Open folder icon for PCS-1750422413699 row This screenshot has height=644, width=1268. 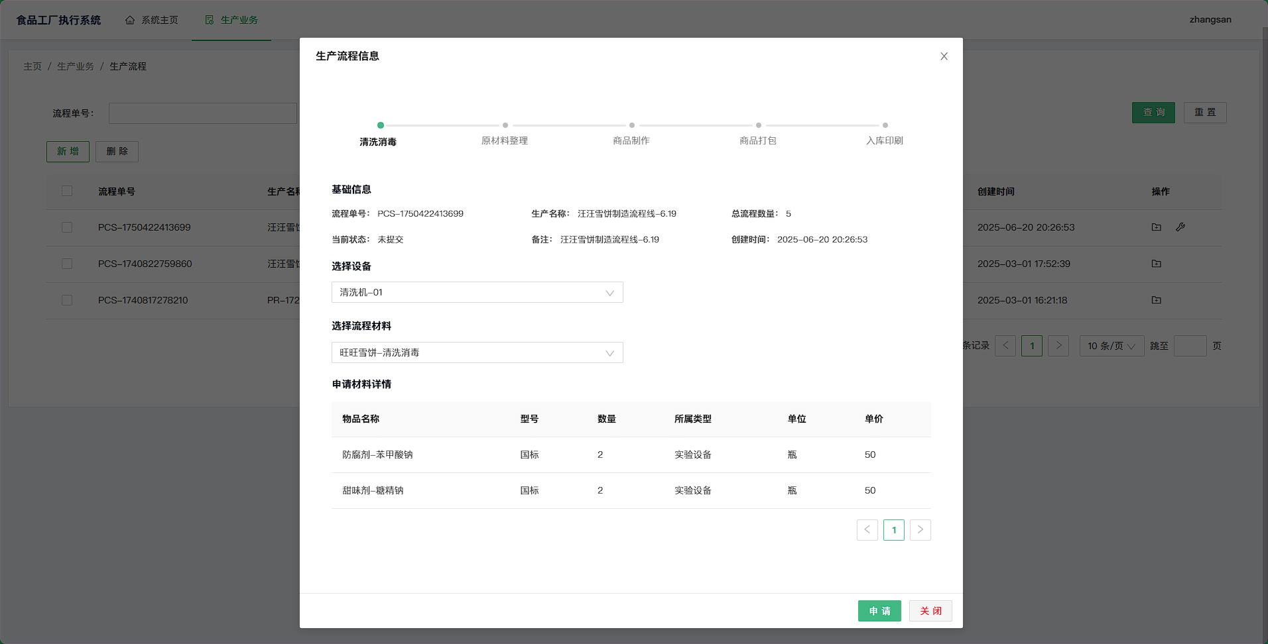point(1157,227)
